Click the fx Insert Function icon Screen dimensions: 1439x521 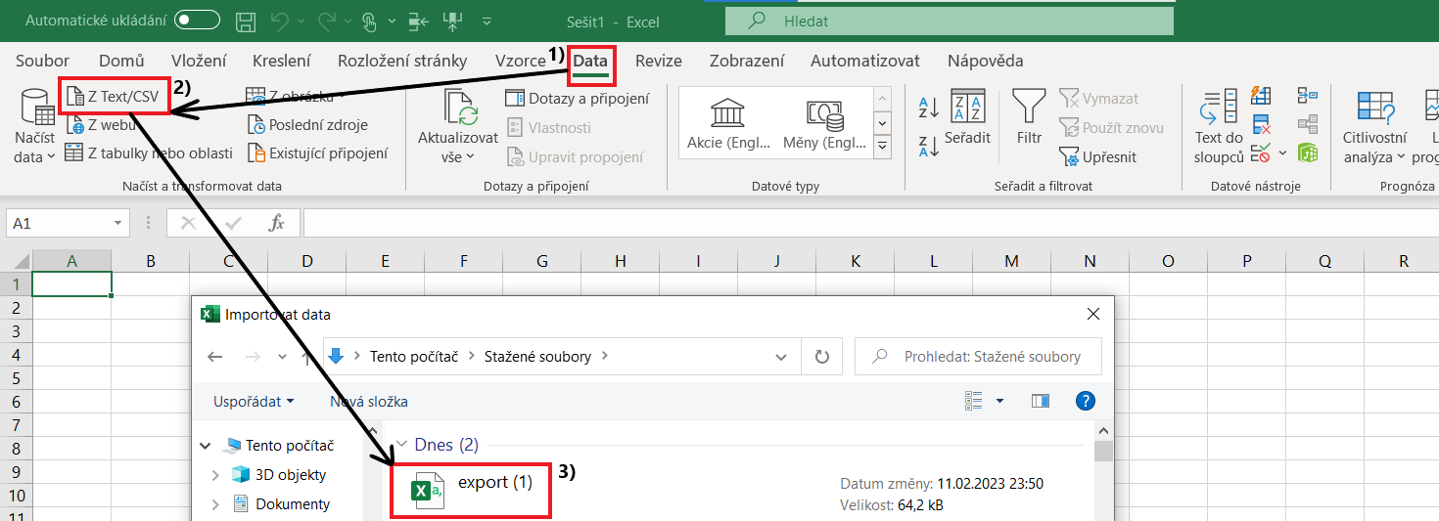276,223
